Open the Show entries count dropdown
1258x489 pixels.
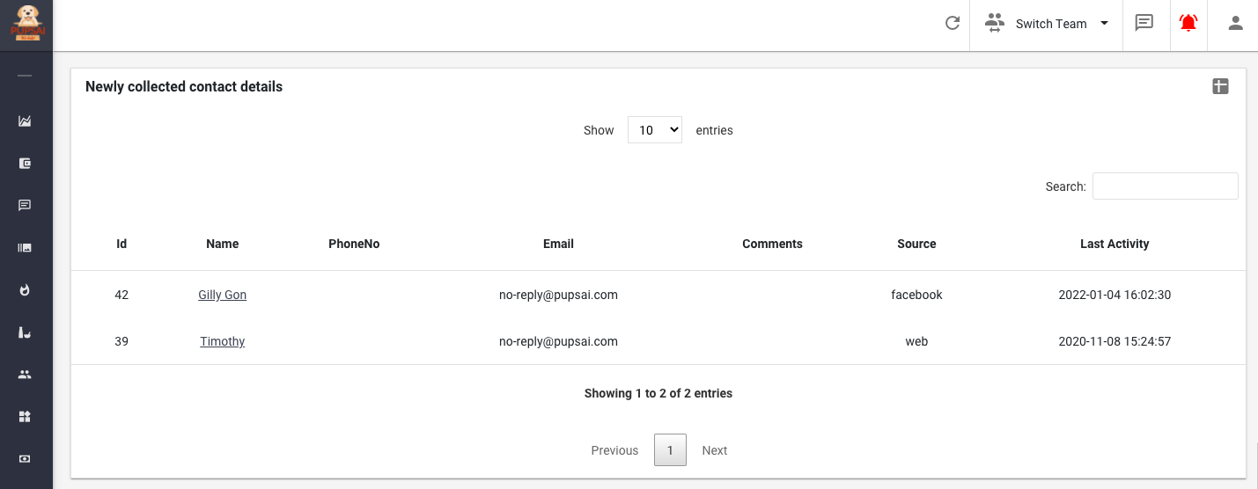point(654,130)
